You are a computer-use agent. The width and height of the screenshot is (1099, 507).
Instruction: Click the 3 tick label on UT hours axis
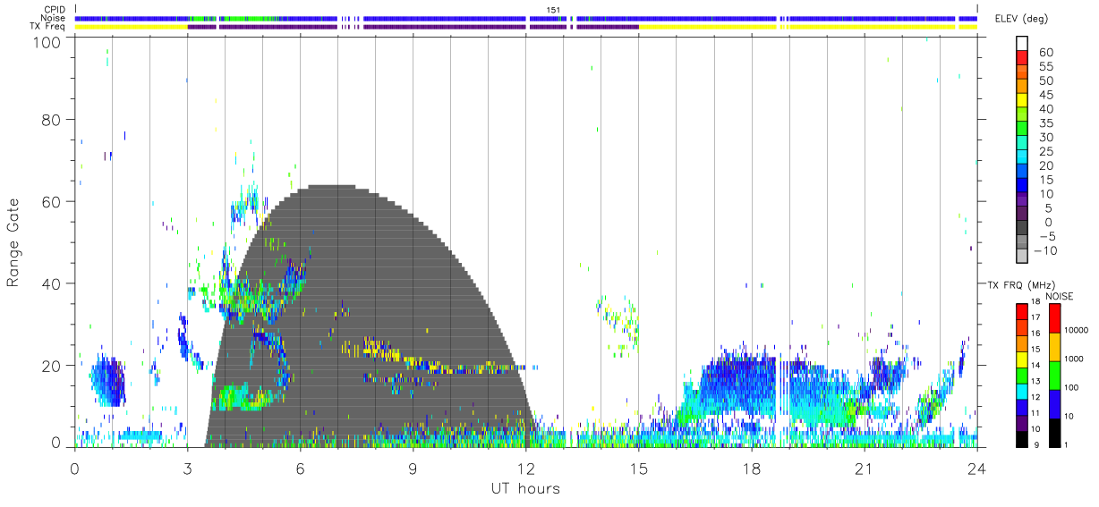click(187, 469)
